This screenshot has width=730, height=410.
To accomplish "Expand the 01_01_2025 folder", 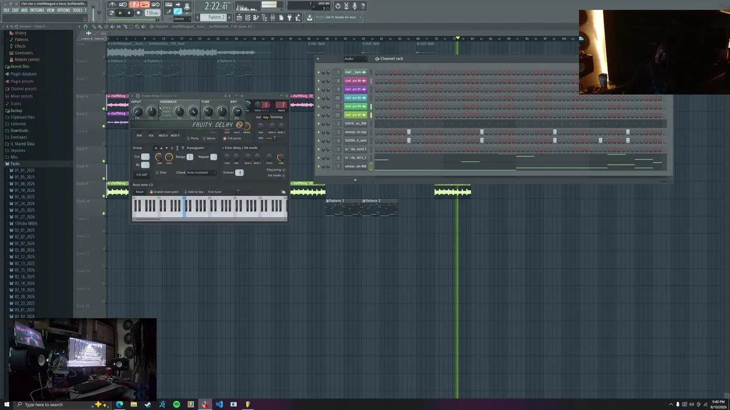I will (24, 170).
